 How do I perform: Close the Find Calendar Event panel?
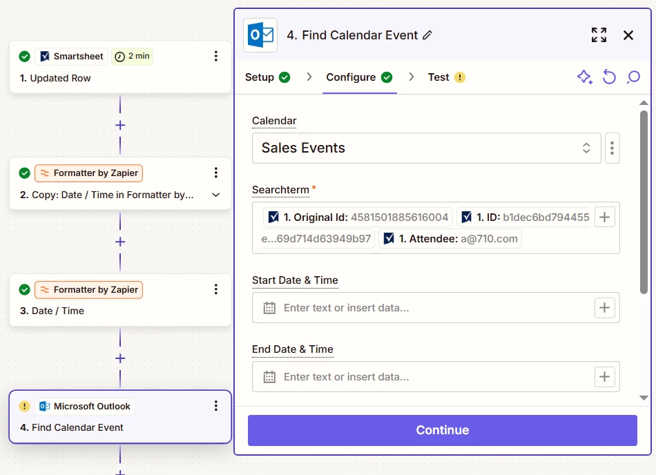(628, 35)
